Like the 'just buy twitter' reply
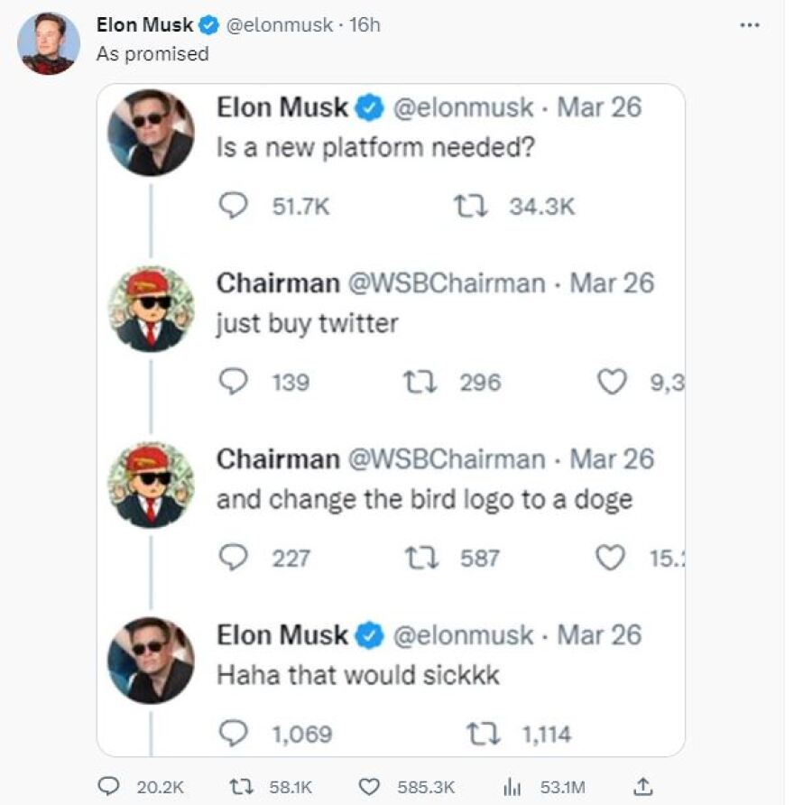The height and width of the screenshot is (805, 794). (613, 383)
